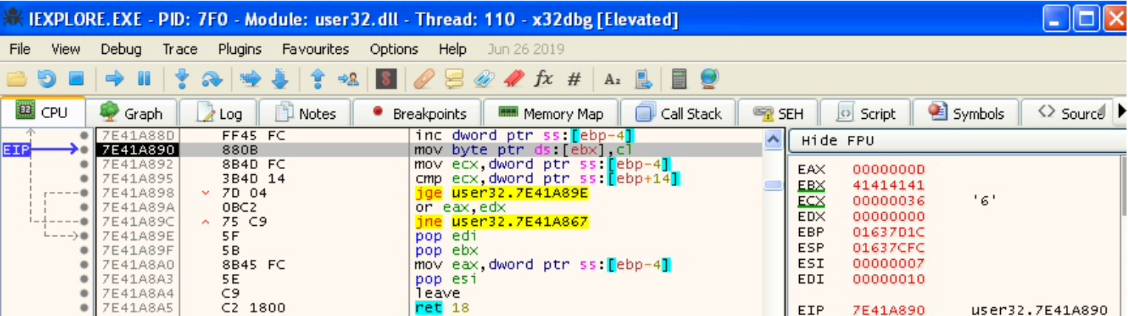
Task: Open the View menu
Action: 66,49
